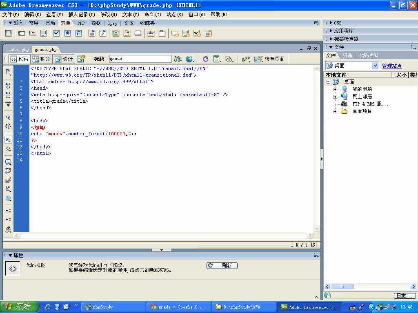Switch to Google Chrome grade window in taskbar
This screenshot has width=418, height=313.
click(x=178, y=307)
